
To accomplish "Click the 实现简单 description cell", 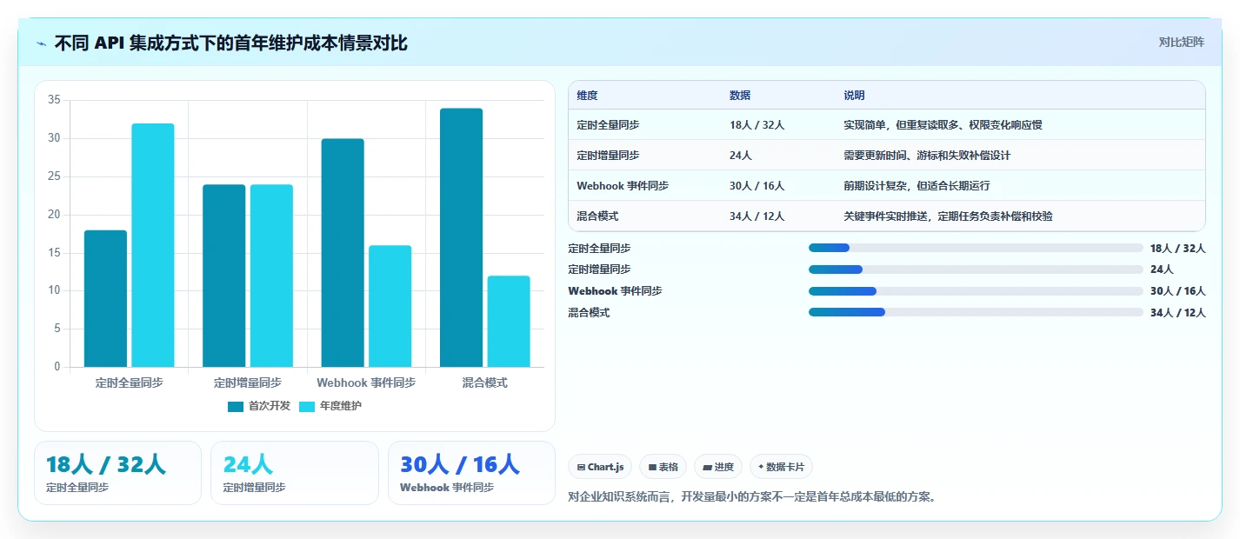I will (943, 125).
